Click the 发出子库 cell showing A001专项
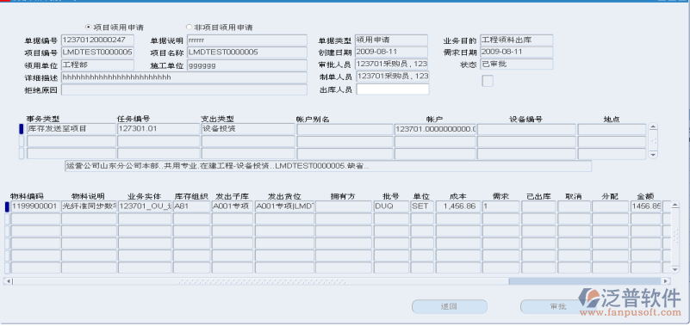This screenshot has height=326, width=690. click(233, 206)
